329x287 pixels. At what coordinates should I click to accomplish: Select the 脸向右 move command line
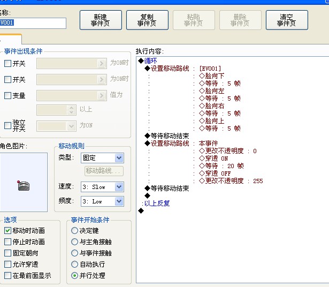pos(211,106)
